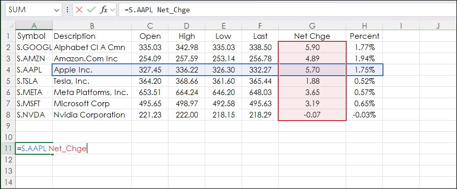The width and height of the screenshot is (457, 189).
Task: Click Alphabet's Percent value 1.77%
Action: pyautogui.click(x=364, y=47)
